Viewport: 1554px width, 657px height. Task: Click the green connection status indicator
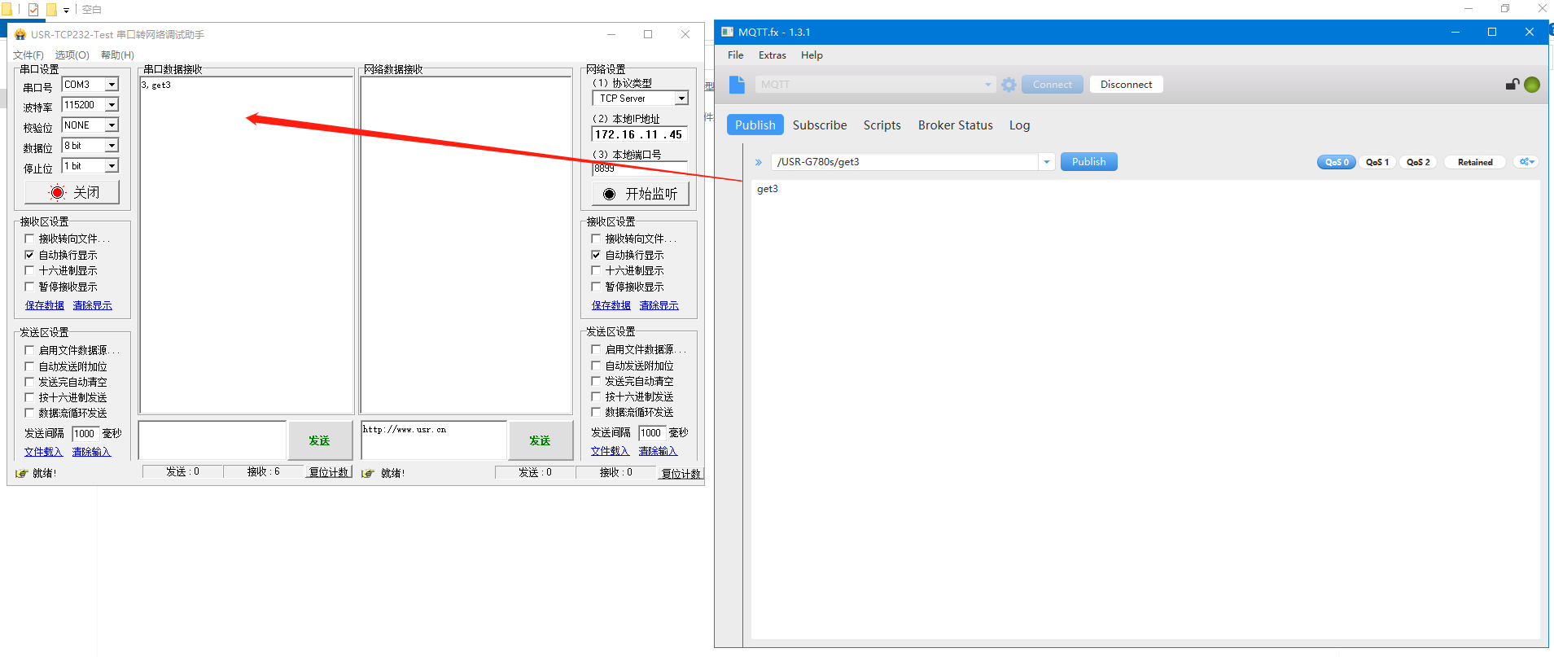pyautogui.click(x=1532, y=85)
